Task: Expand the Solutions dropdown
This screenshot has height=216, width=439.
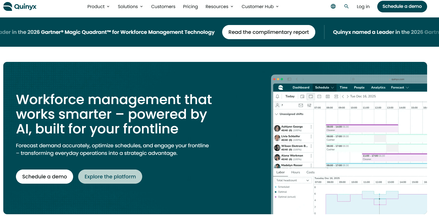Action: tap(130, 7)
